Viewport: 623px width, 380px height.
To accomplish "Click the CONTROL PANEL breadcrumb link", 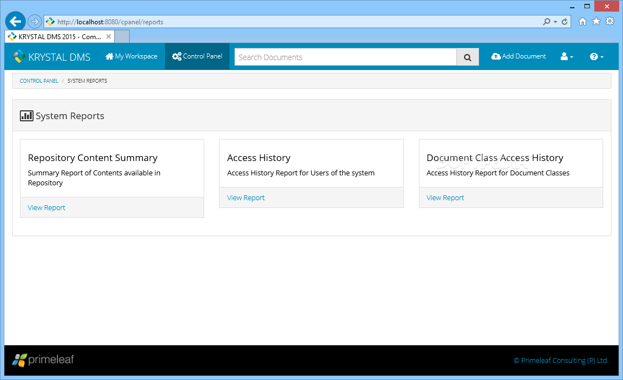I will click(x=39, y=81).
